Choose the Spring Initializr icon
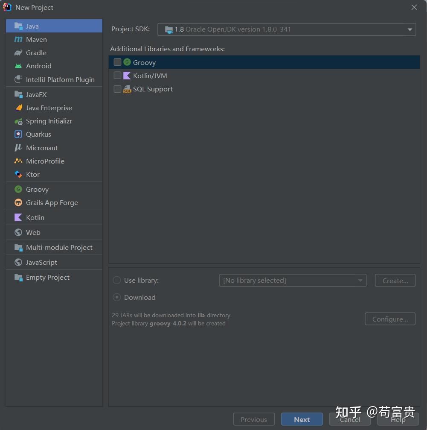This screenshot has width=427, height=430. tap(18, 121)
